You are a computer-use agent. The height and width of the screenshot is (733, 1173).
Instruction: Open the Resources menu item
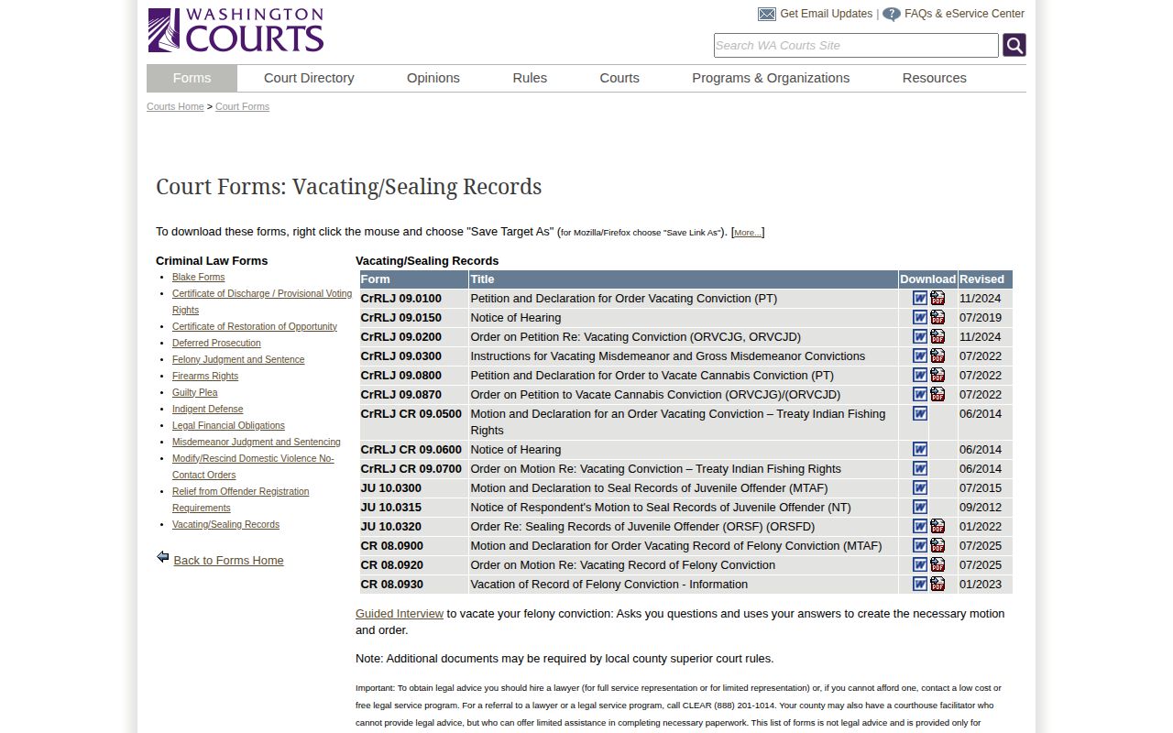(934, 78)
